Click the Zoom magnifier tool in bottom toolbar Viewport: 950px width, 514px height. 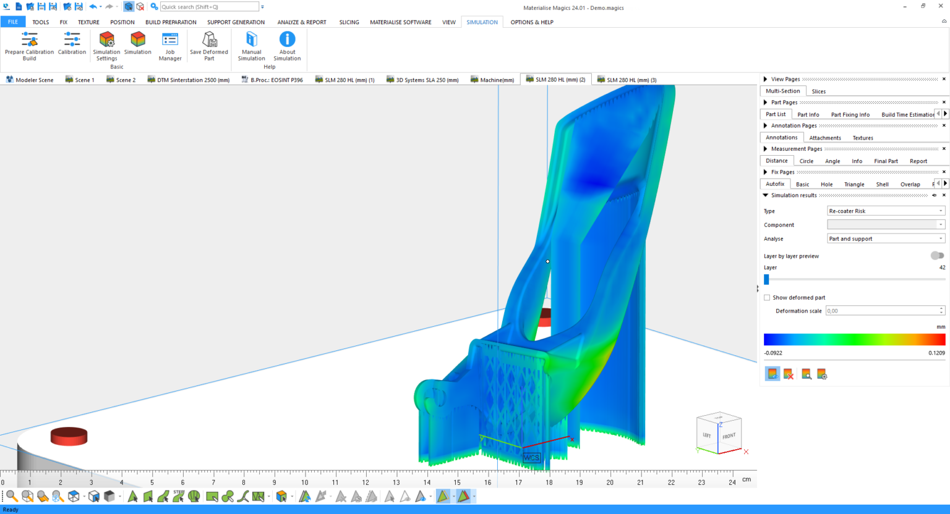[11, 496]
